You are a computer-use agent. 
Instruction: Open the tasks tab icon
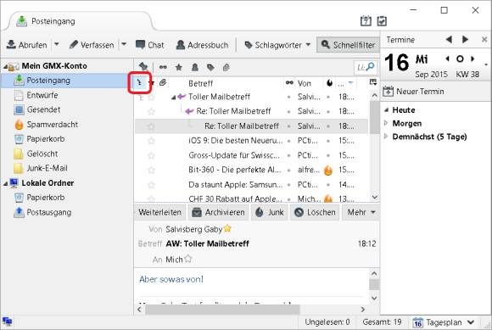[382, 20]
